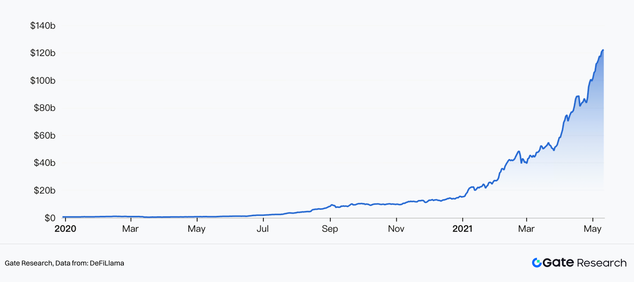The image size is (634, 282).
Task: Click the $140b y-axis label
Action: click(43, 25)
